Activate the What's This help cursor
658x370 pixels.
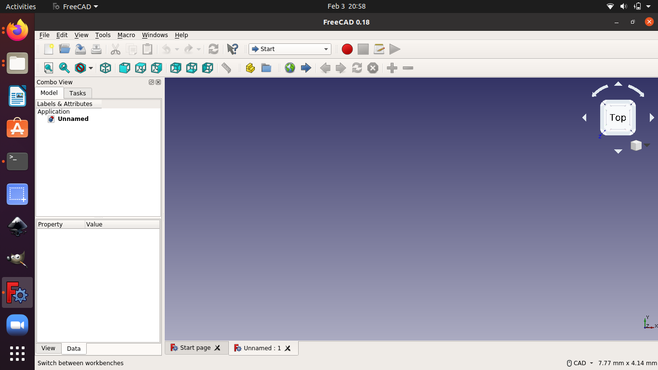point(232,49)
